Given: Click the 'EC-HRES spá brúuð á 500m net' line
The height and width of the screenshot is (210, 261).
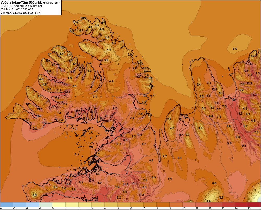Looking at the screenshot, I should [x=21, y=6].
